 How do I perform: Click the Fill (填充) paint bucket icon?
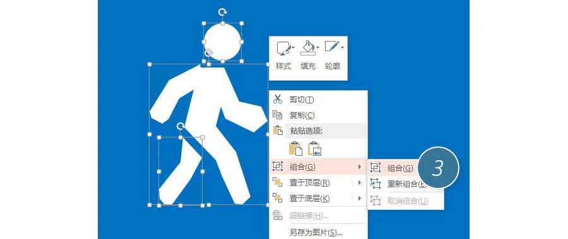point(307,48)
